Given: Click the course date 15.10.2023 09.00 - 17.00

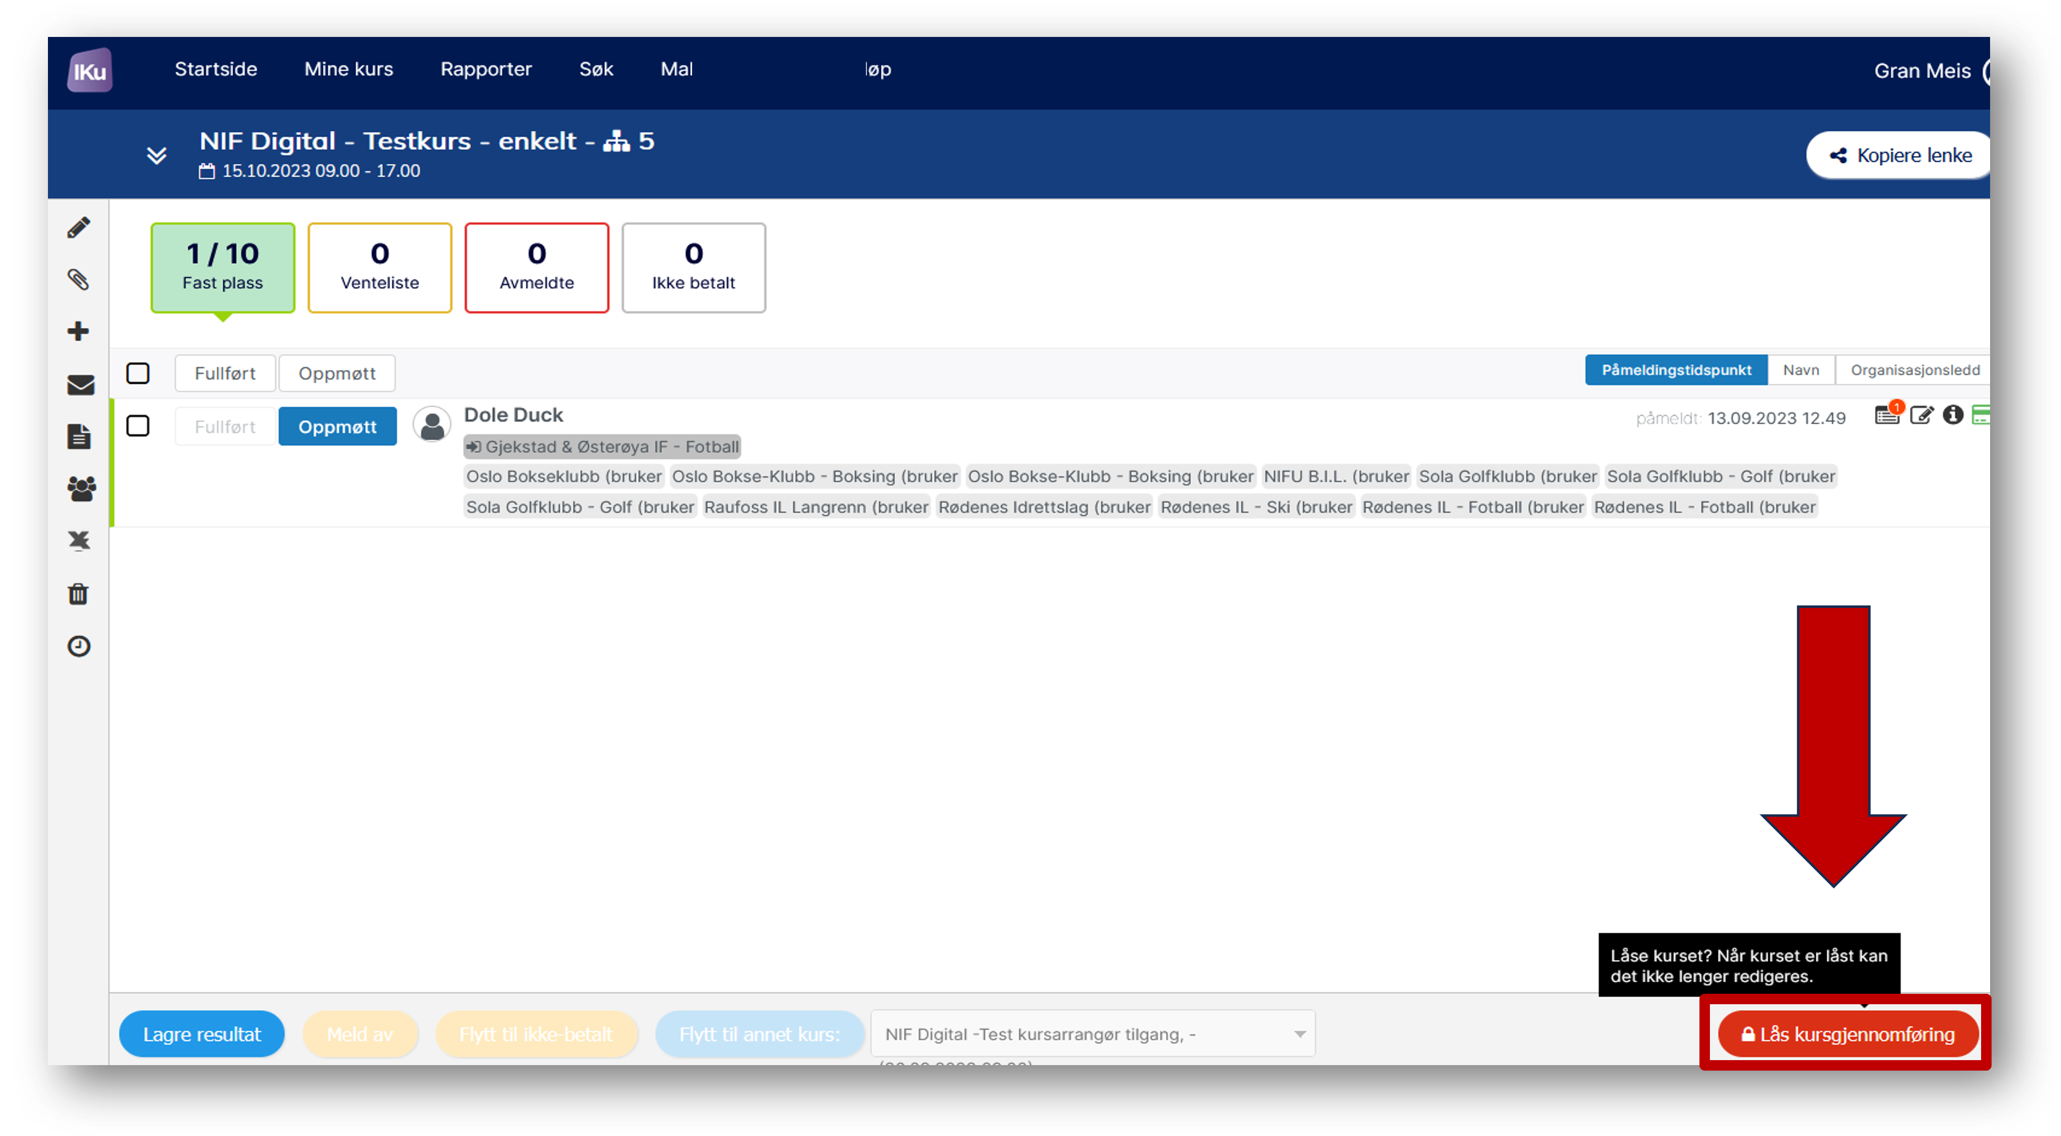Looking at the screenshot, I should (x=321, y=171).
